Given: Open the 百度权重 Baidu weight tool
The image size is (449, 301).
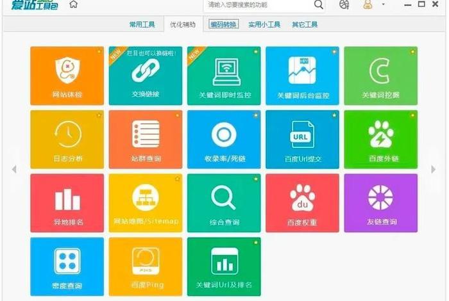Looking at the screenshot, I should point(302,203).
